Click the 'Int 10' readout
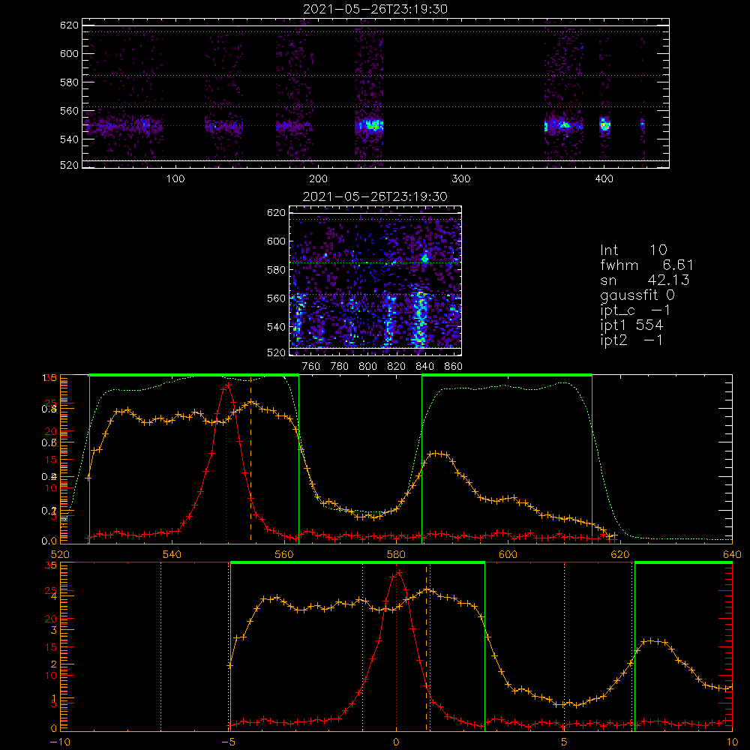750x750 pixels. [633, 250]
